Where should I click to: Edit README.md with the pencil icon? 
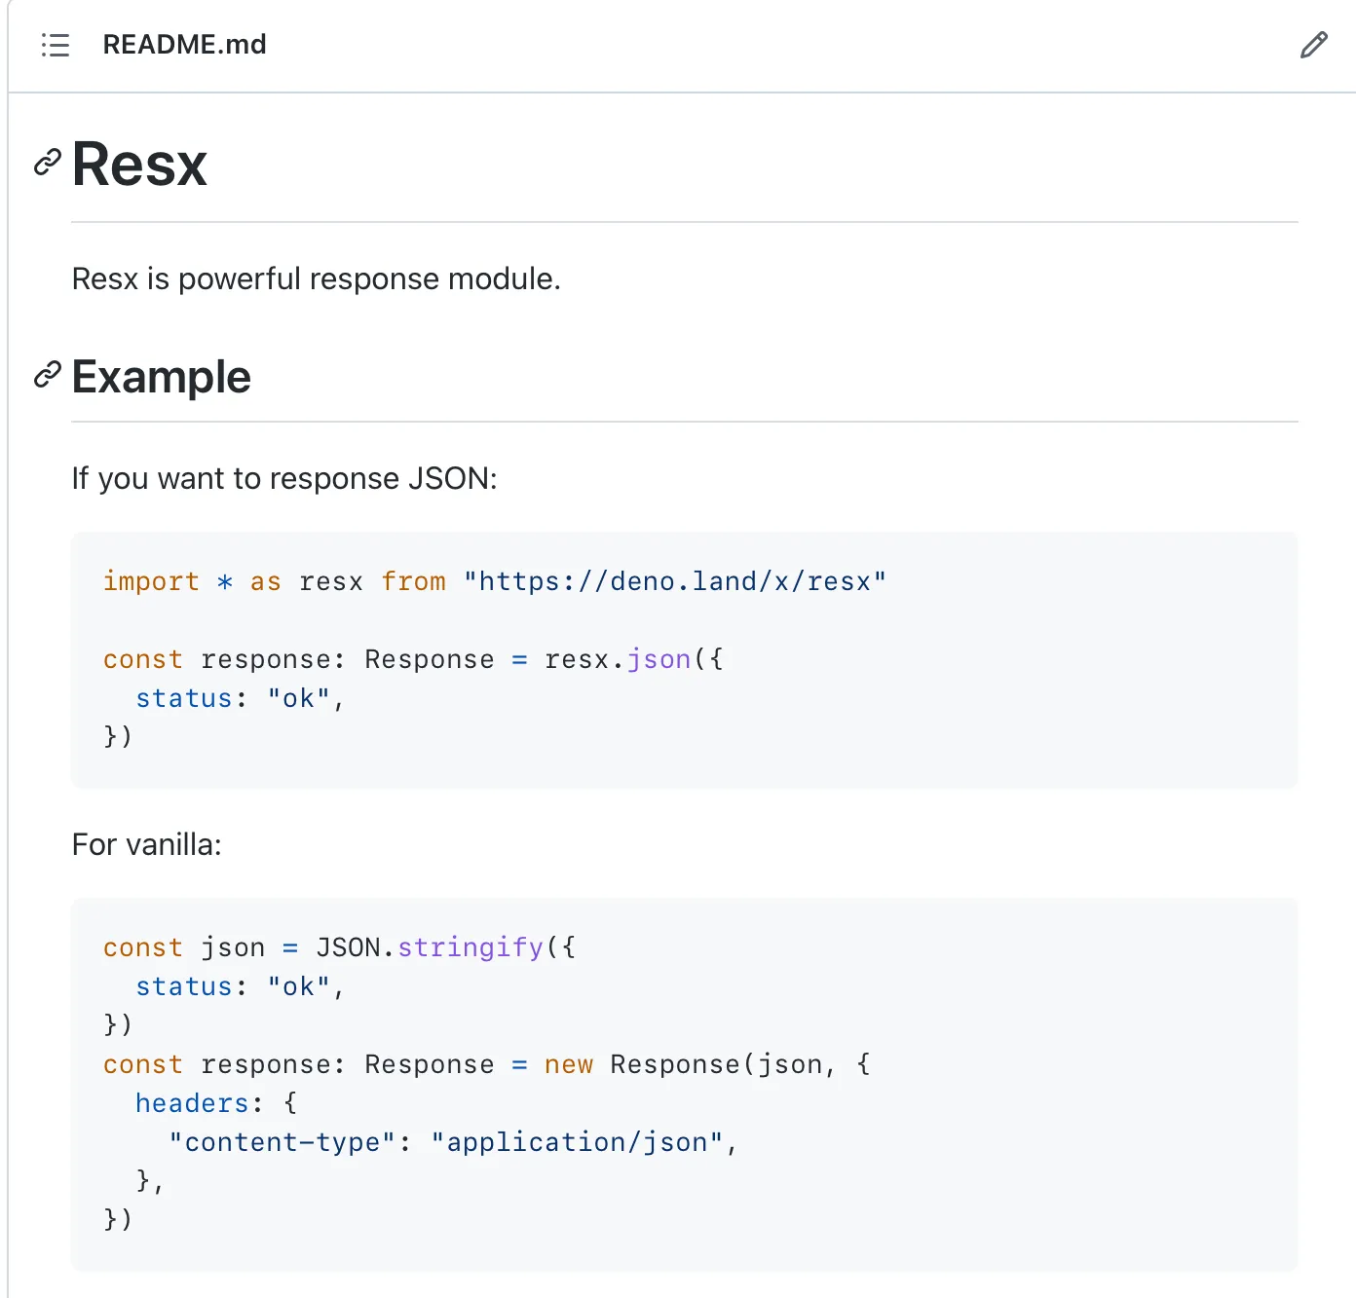point(1313,45)
